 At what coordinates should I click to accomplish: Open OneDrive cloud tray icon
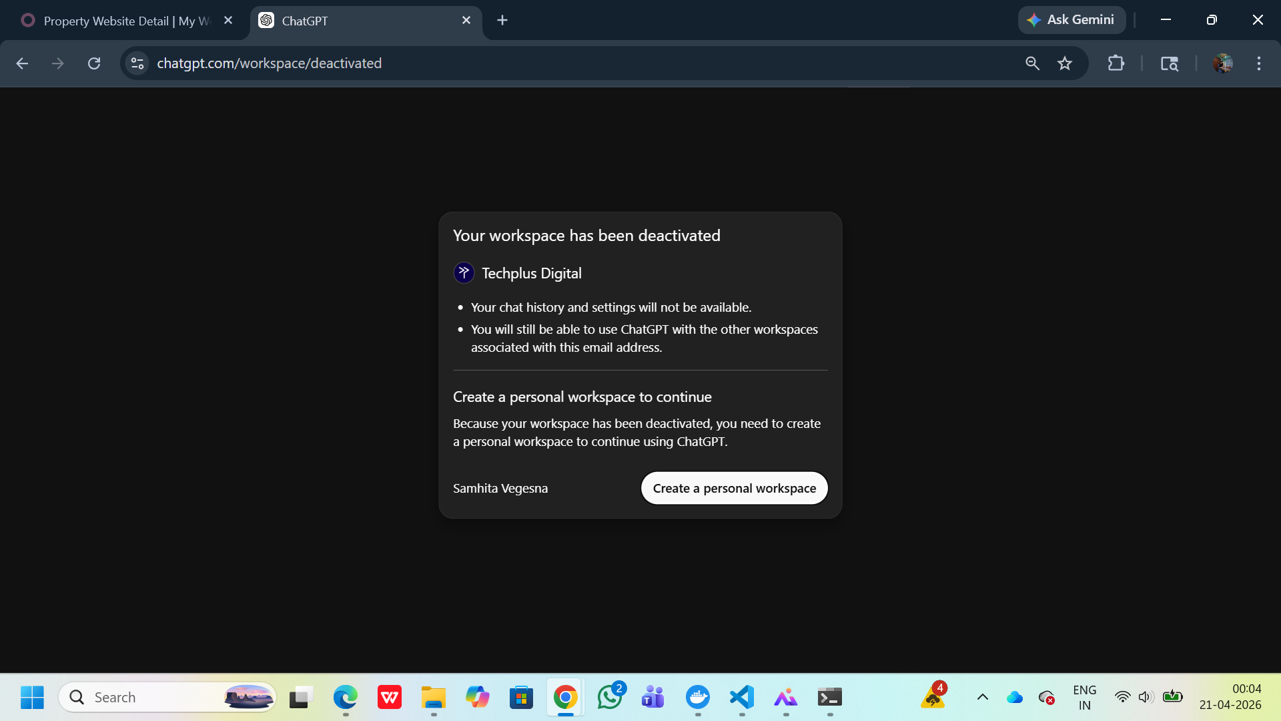pos(1015,698)
